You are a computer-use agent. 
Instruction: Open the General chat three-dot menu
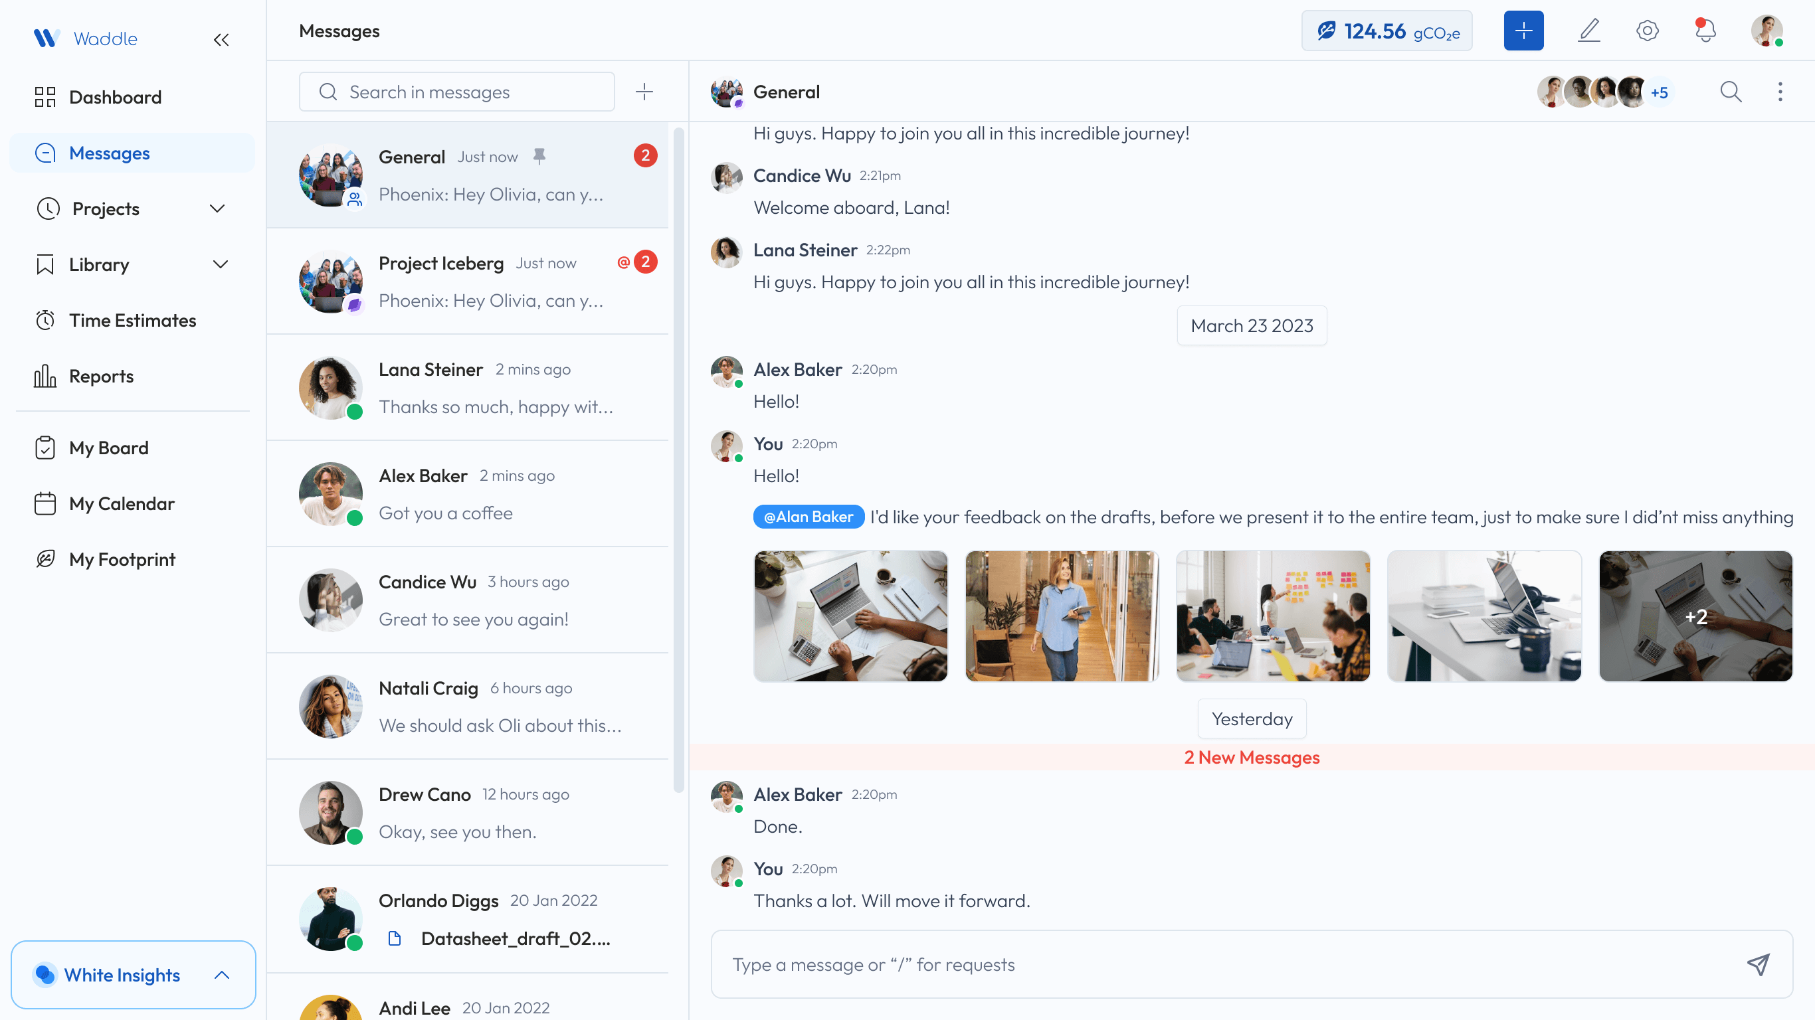(x=1780, y=92)
